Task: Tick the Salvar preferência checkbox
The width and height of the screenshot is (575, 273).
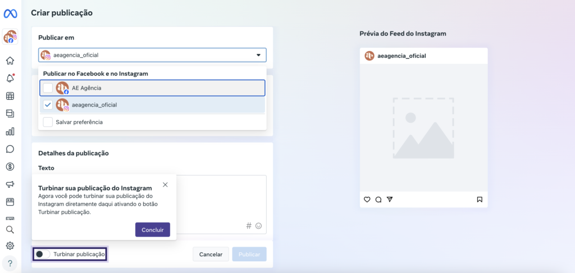Action: point(48,122)
